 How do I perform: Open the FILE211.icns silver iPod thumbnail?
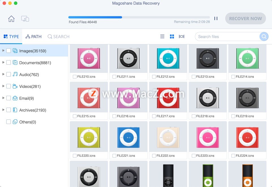[128, 58]
